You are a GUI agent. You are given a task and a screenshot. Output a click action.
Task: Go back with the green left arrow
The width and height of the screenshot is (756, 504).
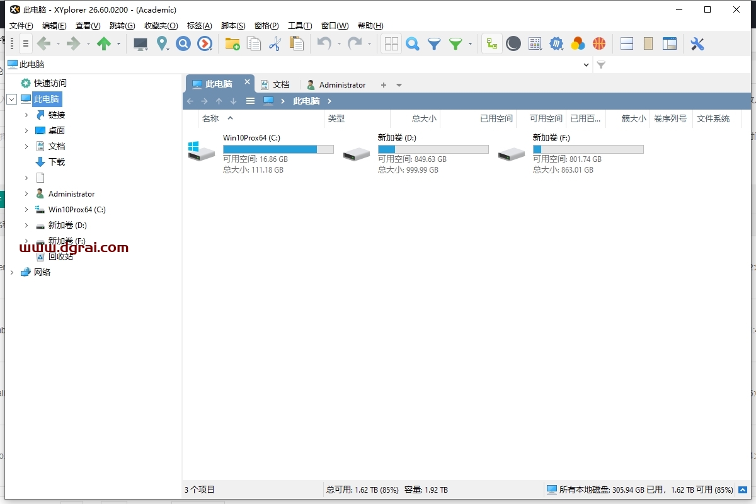(x=43, y=44)
